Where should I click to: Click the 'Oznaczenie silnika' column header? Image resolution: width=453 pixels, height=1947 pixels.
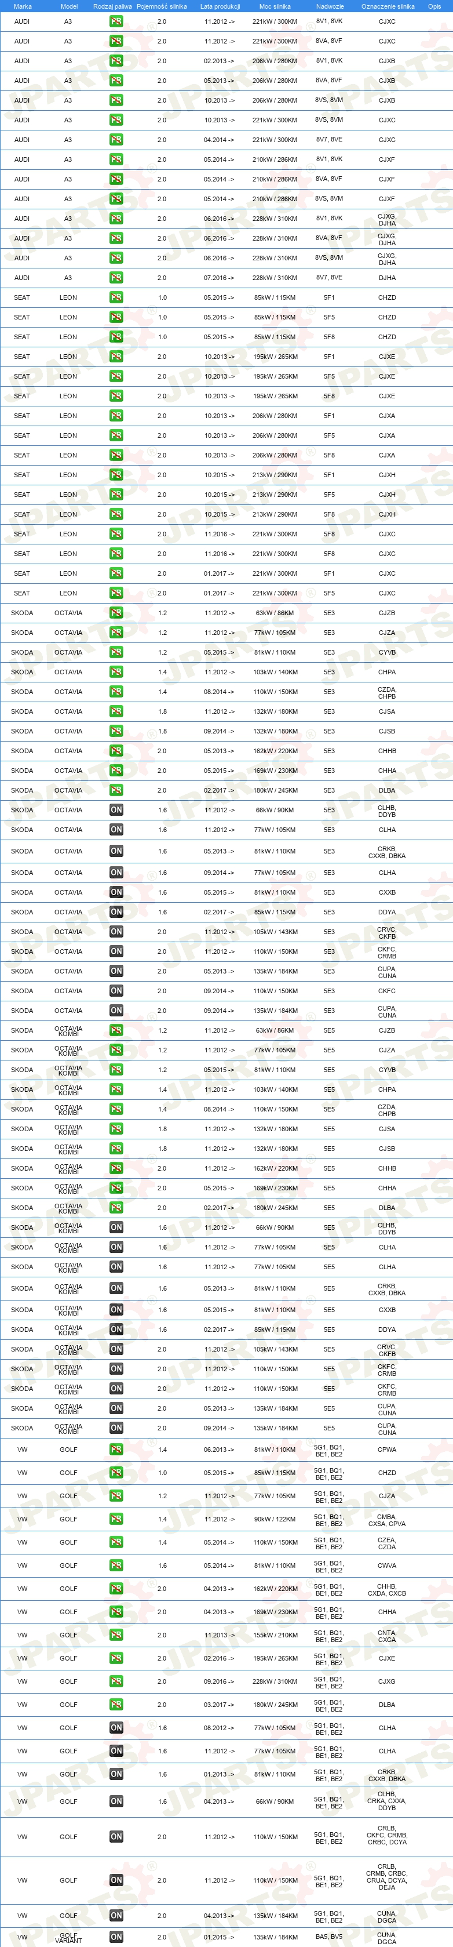point(388,6)
